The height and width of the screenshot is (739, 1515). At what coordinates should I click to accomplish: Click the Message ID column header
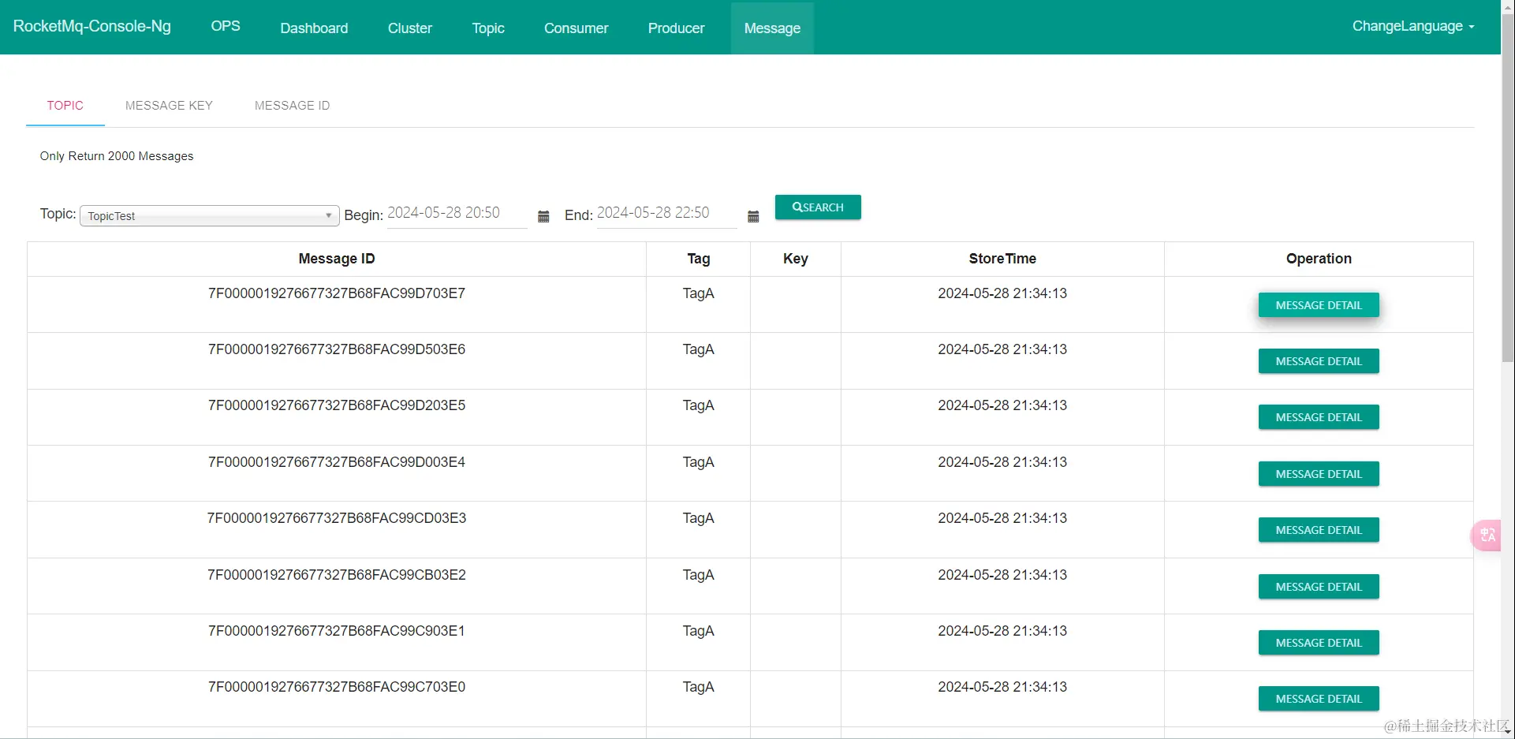point(337,259)
